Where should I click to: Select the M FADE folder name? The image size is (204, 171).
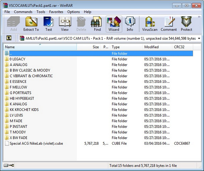coord(16,121)
